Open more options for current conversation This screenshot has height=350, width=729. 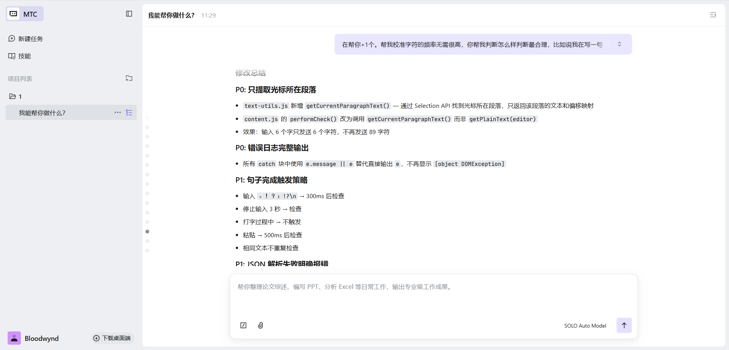pyautogui.click(x=118, y=113)
